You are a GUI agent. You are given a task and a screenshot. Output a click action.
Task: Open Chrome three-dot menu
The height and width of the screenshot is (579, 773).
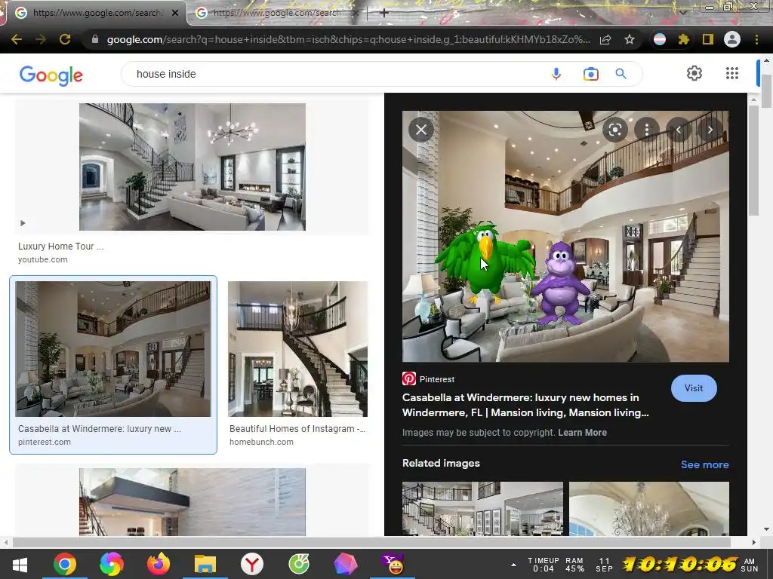[x=756, y=39]
